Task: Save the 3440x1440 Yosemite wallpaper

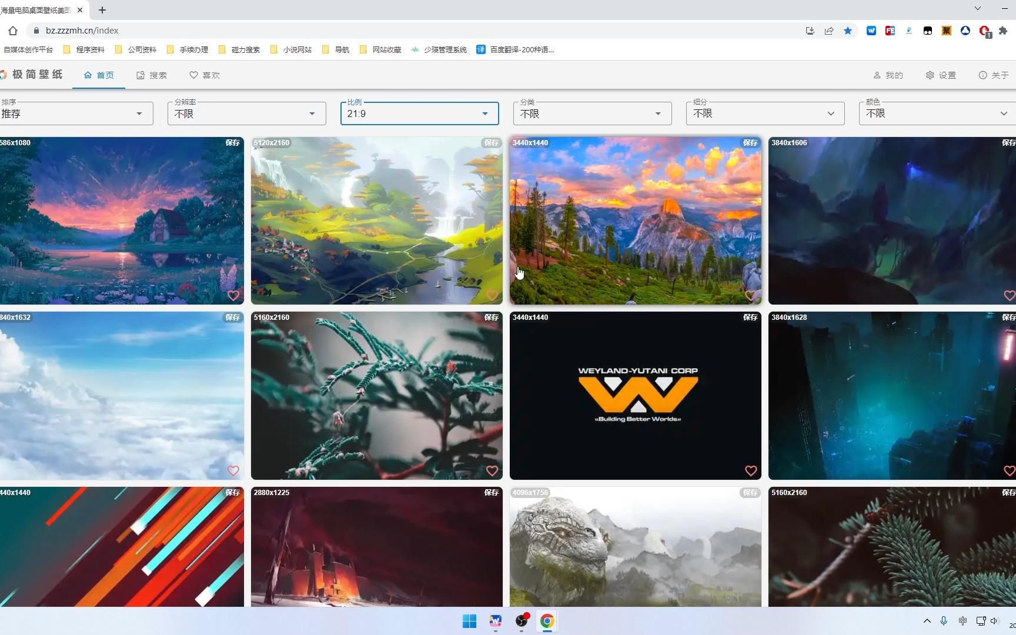Action: coord(750,143)
